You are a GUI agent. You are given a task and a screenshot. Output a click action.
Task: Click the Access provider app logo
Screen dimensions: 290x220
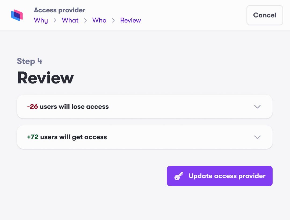pyautogui.click(x=17, y=15)
